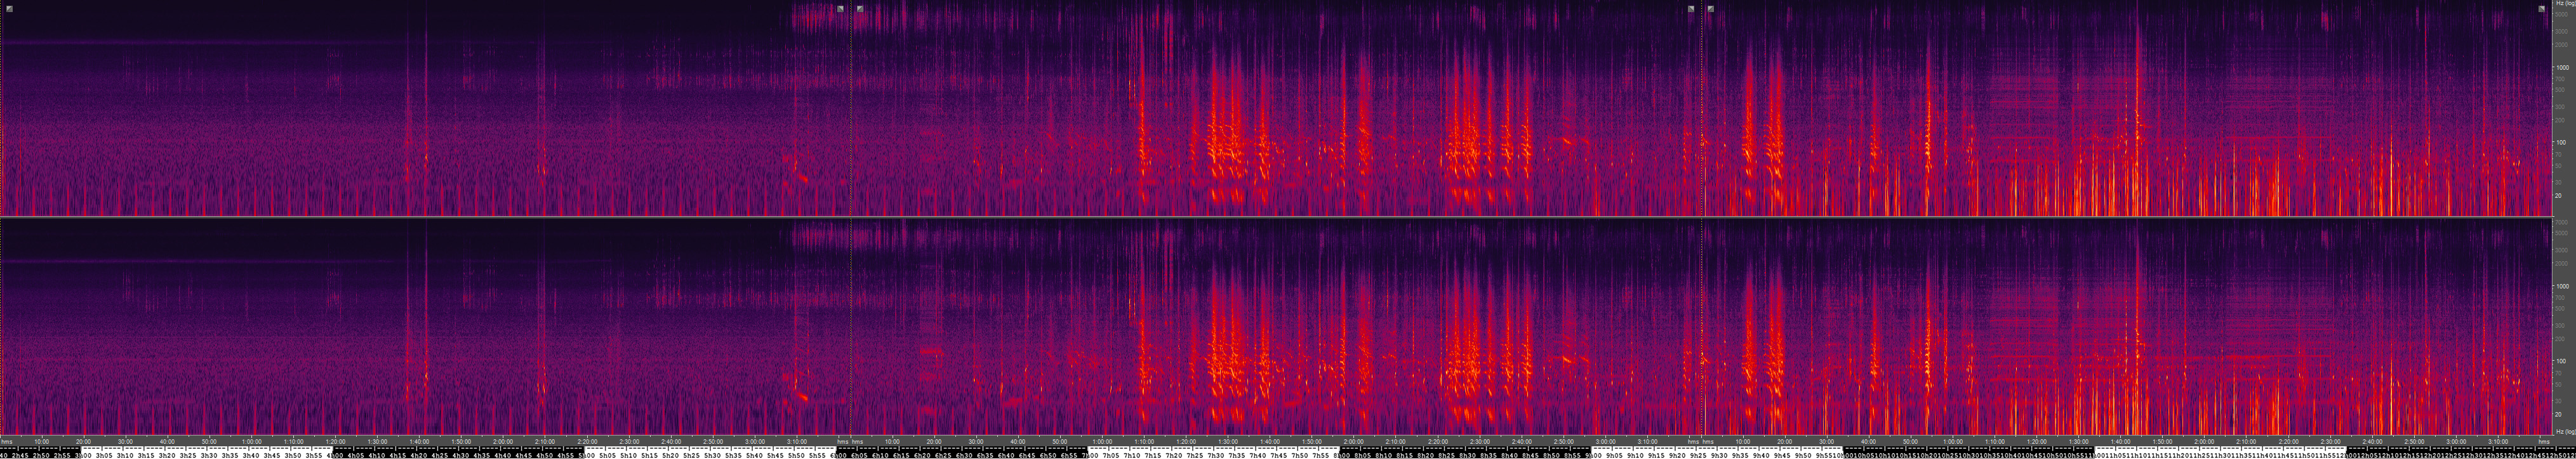Click the 100 Hz label on the lower channel scale
The height and width of the screenshot is (459, 2576).
(x=2560, y=361)
